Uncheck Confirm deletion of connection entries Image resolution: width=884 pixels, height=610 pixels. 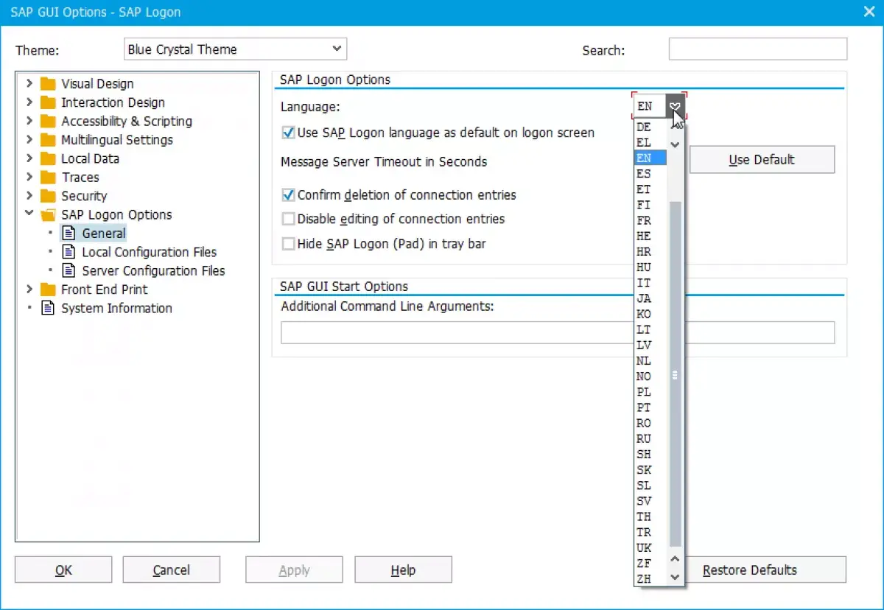289,195
